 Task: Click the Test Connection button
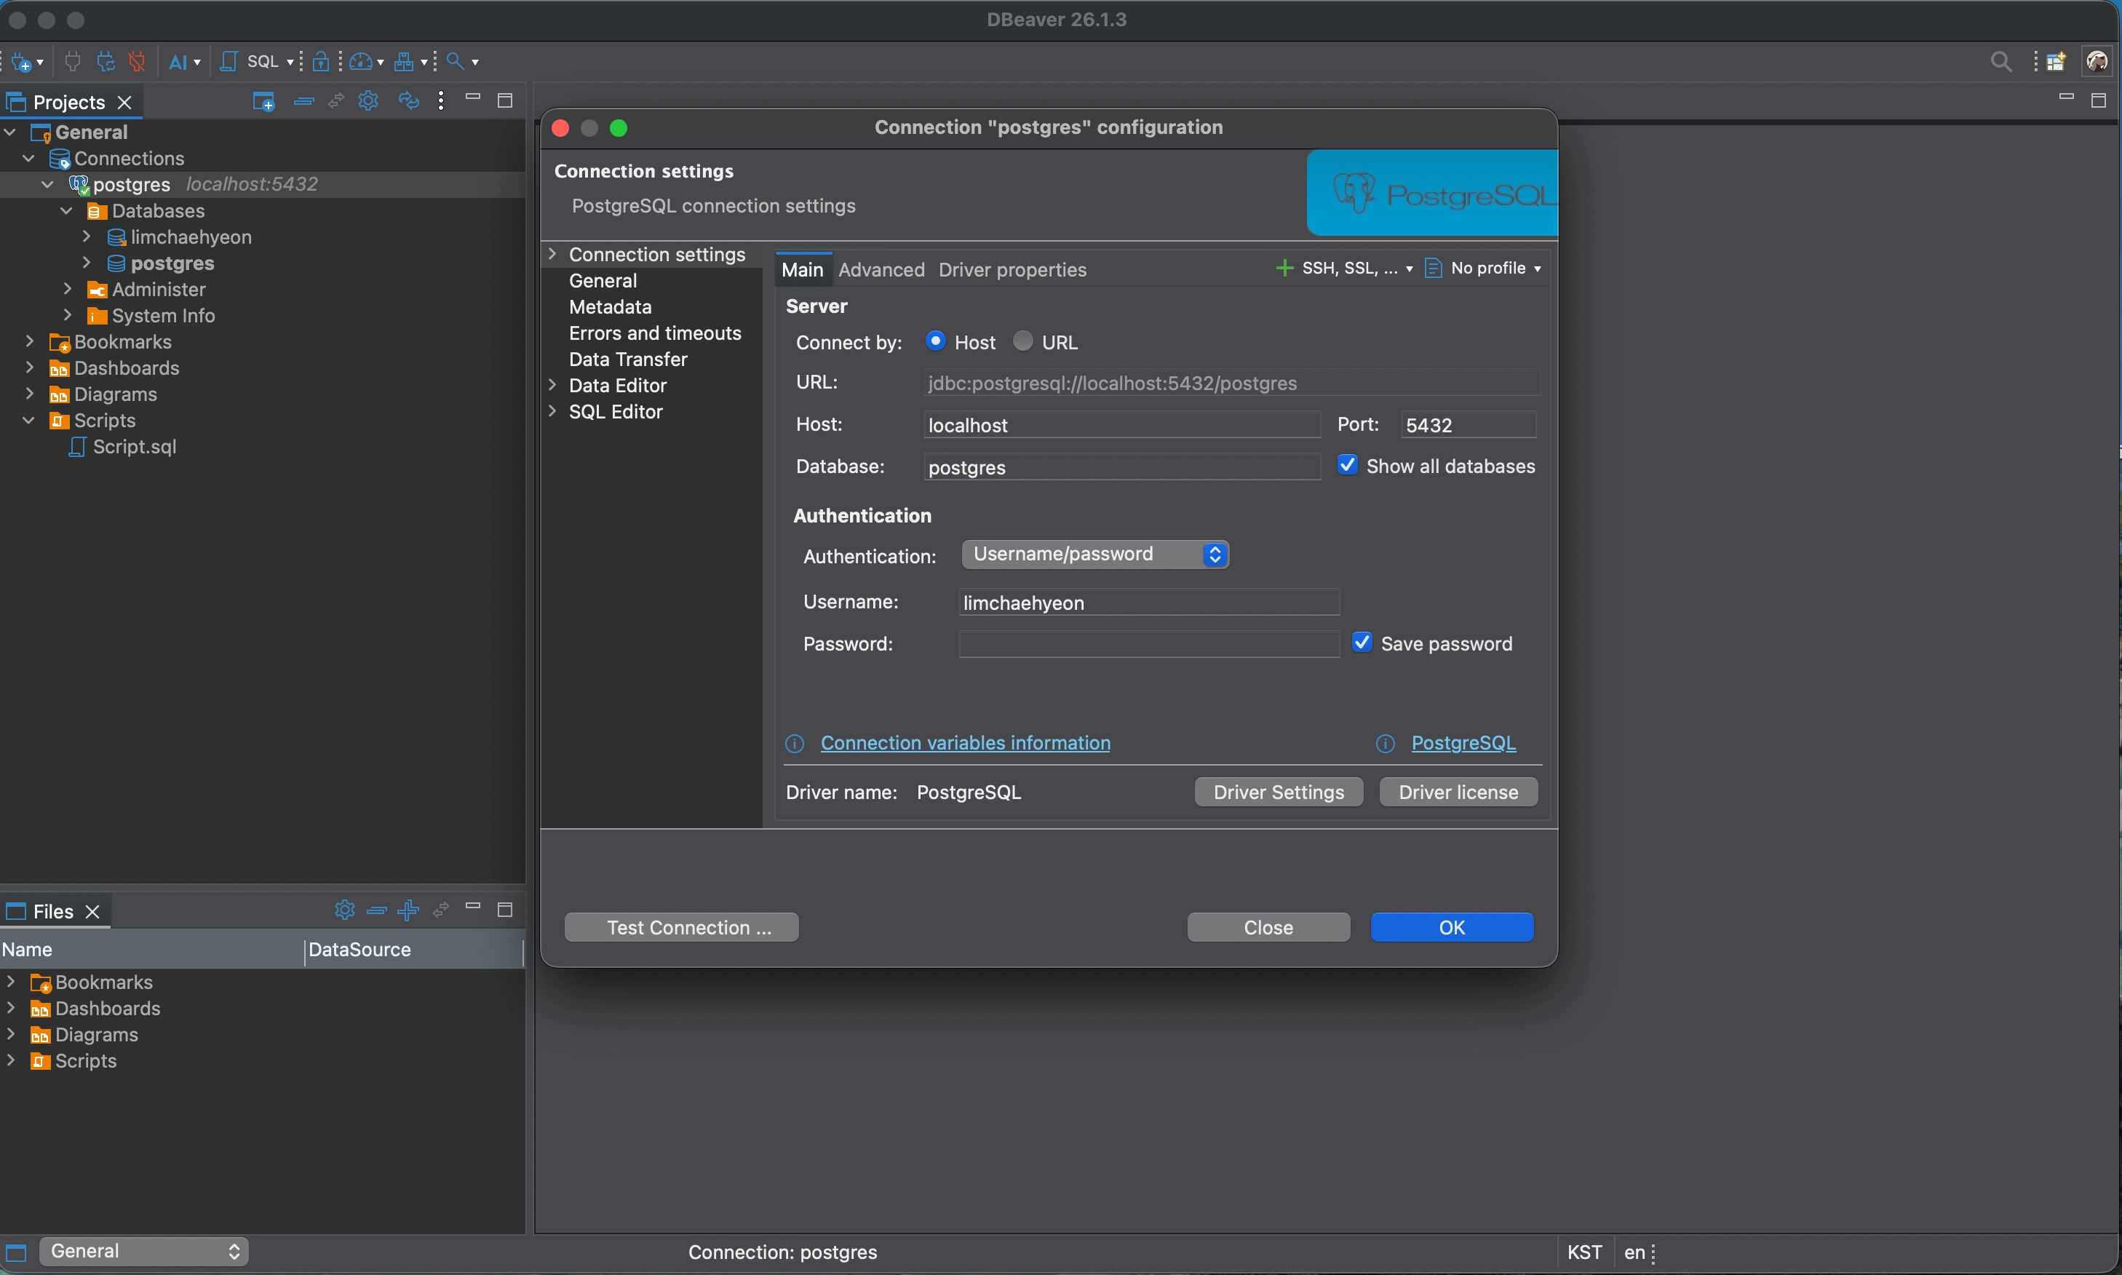click(681, 927)
